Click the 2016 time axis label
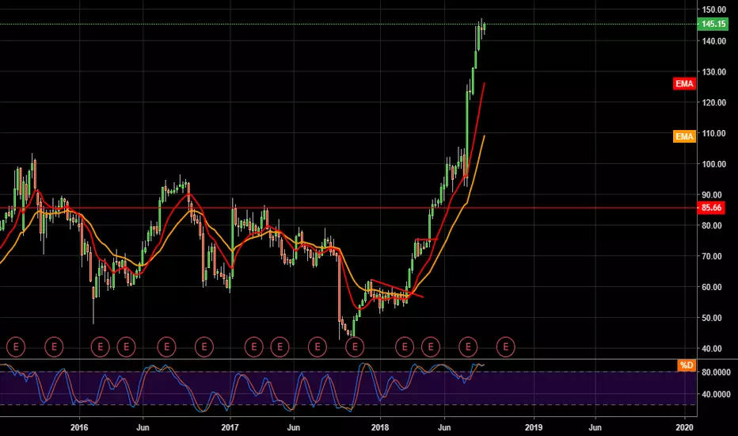Image resolution: width=738 pixels, height=436 pixels. tap(79, 427)
